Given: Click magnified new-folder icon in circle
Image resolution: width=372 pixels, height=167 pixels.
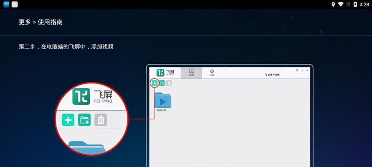Looking at the screenshot, I should (85, 120).
